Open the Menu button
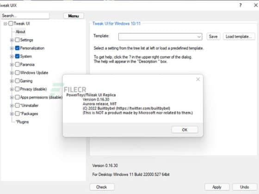259x194 pixels. tap(74, 16)
